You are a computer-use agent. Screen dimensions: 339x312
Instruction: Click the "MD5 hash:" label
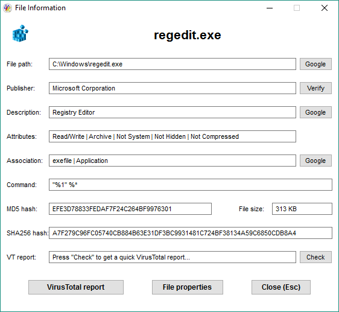pos(22,209)
